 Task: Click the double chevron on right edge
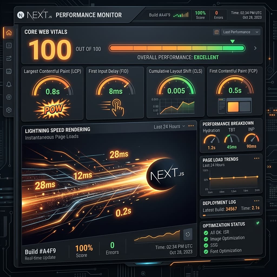[x=269, y=167]
